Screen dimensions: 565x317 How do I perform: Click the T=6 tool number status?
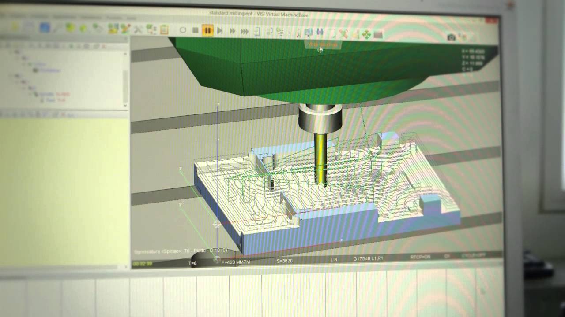192,263
